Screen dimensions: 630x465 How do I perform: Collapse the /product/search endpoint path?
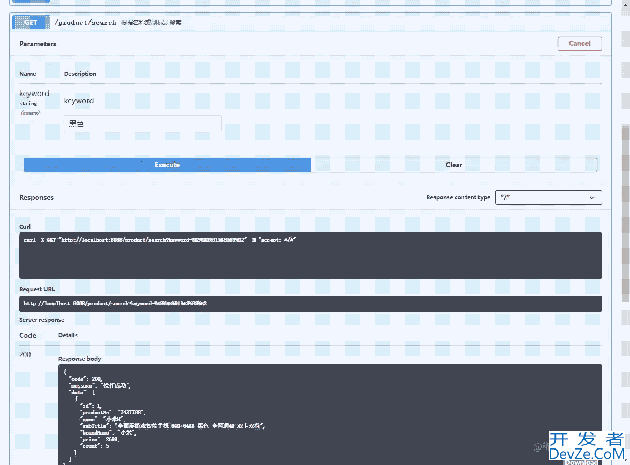[85, 23]
